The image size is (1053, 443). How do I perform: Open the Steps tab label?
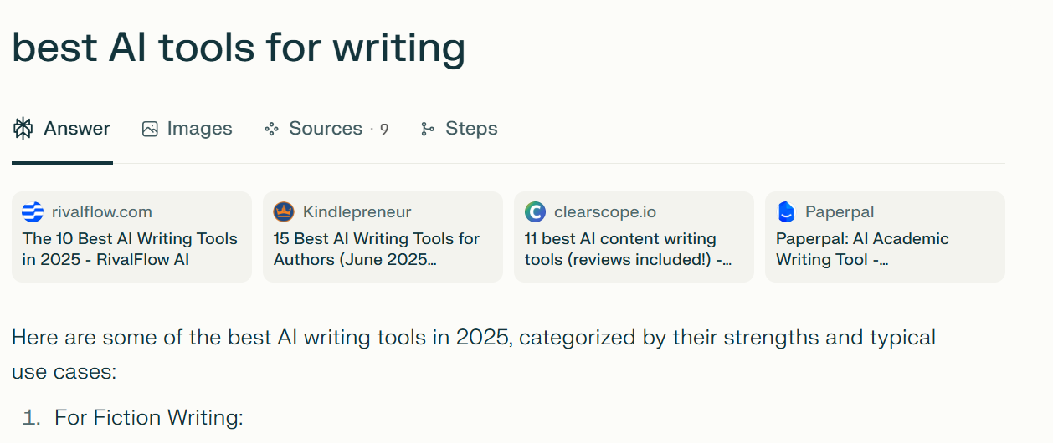[471, 129]
